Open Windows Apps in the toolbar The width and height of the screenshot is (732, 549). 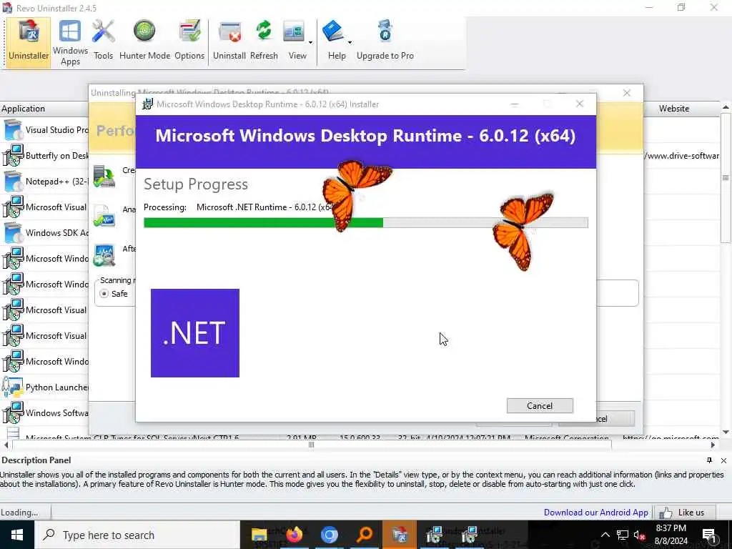[70, 43]
